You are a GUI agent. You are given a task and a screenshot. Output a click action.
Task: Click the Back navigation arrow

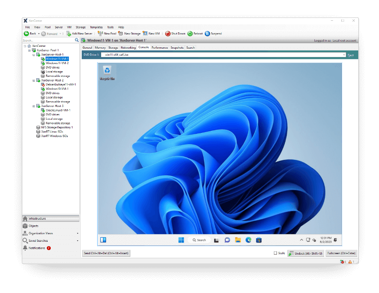click(27, 34)
